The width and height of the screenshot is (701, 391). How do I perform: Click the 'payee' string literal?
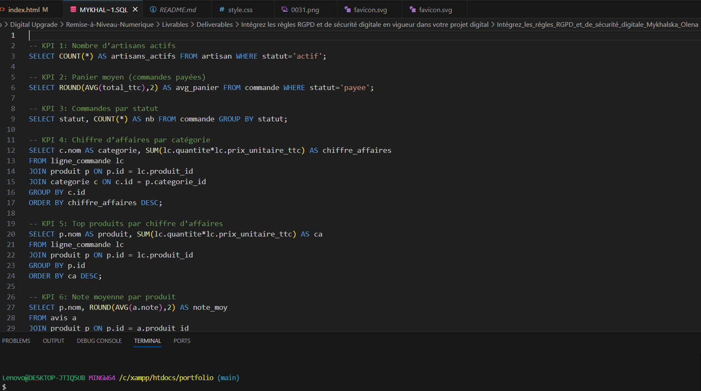coord(355,87)
